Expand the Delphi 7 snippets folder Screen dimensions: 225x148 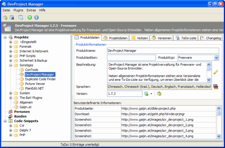coord(11,130)
